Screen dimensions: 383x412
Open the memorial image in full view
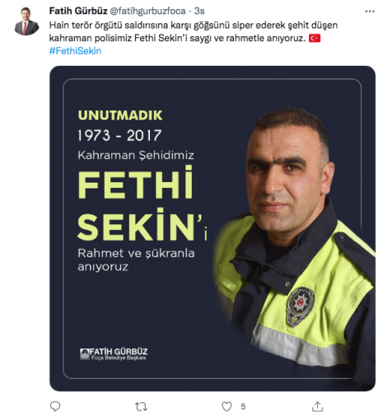click(213, 228)
